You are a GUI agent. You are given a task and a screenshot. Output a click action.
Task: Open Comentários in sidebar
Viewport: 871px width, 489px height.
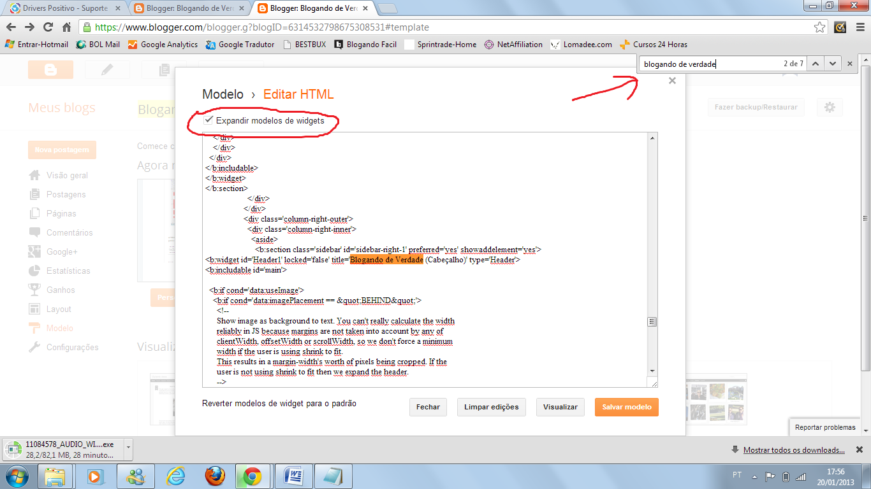70,232
